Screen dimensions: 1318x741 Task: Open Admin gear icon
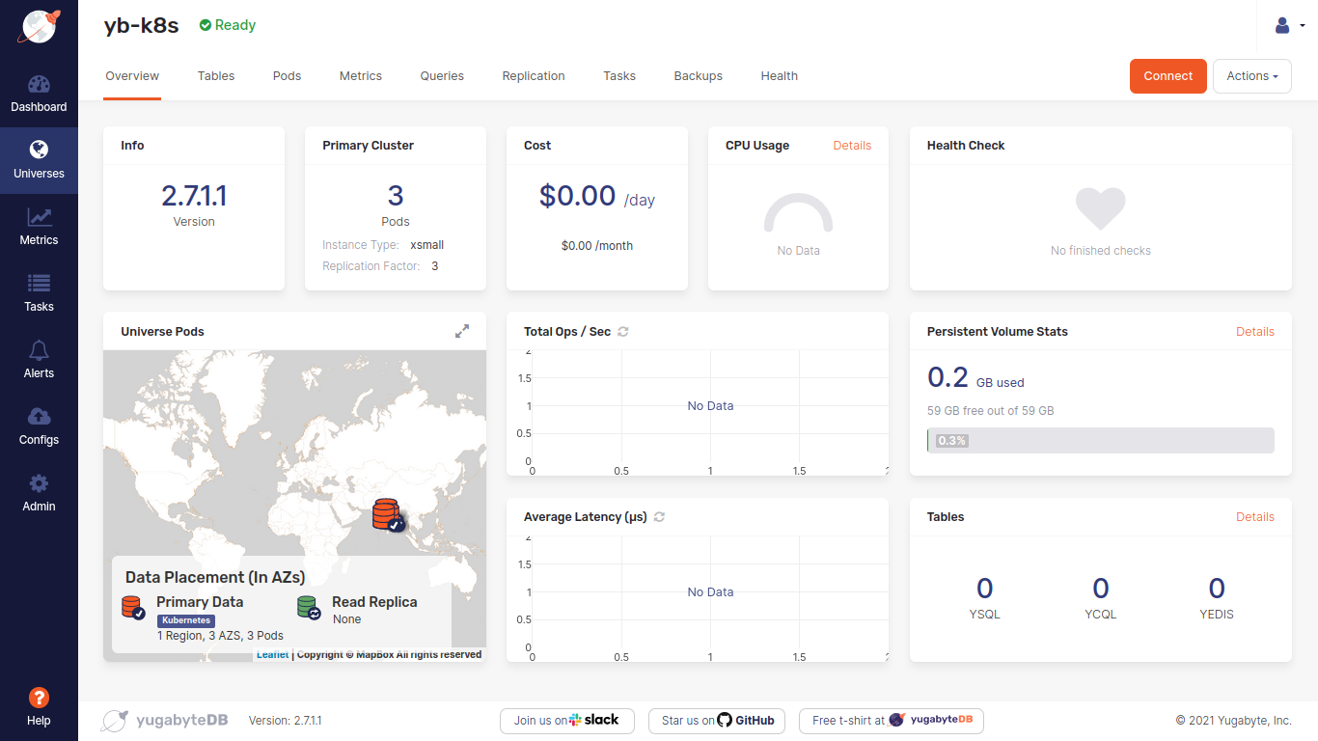[x=39, y=484]
